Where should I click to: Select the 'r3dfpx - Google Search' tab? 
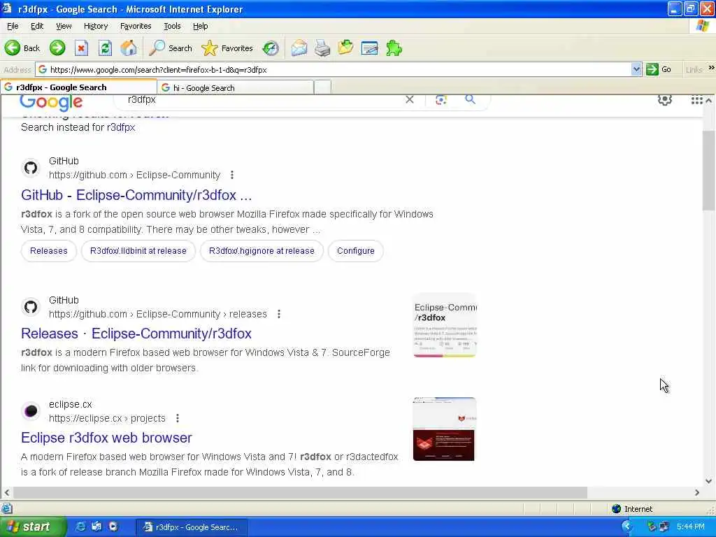[x=78, y=87]
